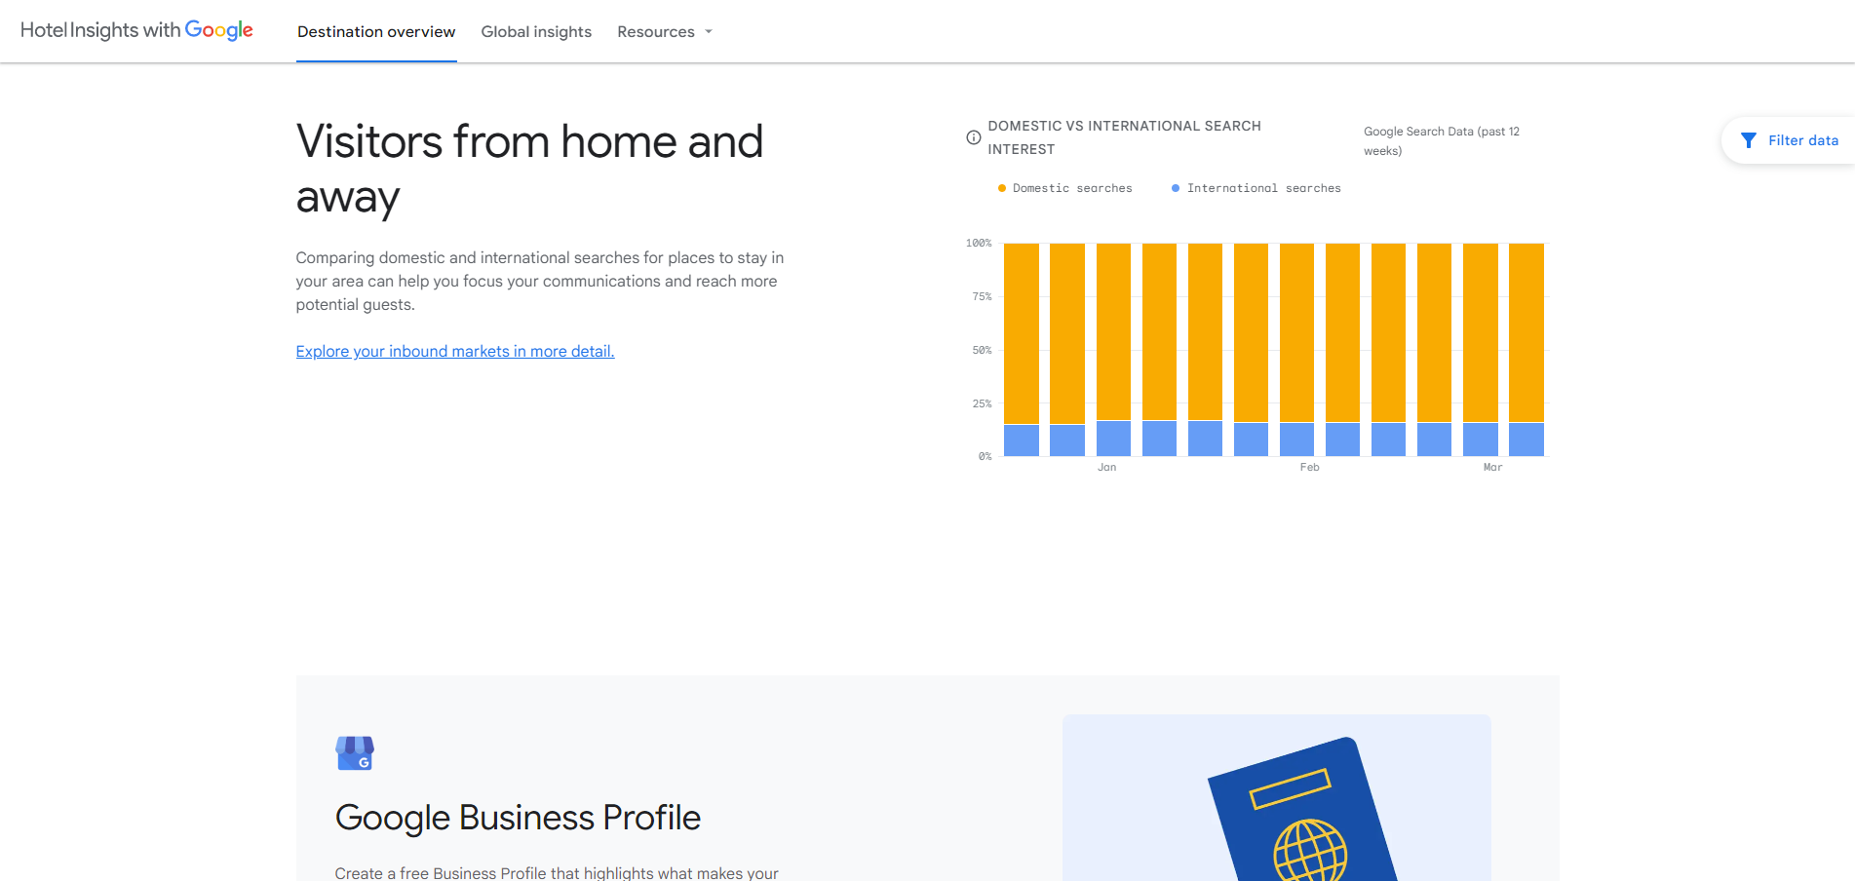Click the first orange bar in chart
The height and width of the screenshot is (881, 1855).
1022,333
